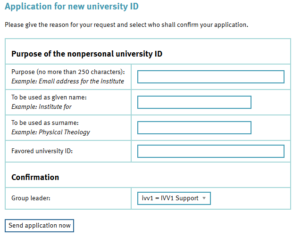Click the 'To be used as given name' label
Screen dimensions: 293x237
pos(49,98)
